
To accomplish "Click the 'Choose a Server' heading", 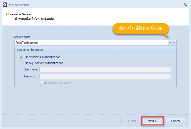I will 19,14.
